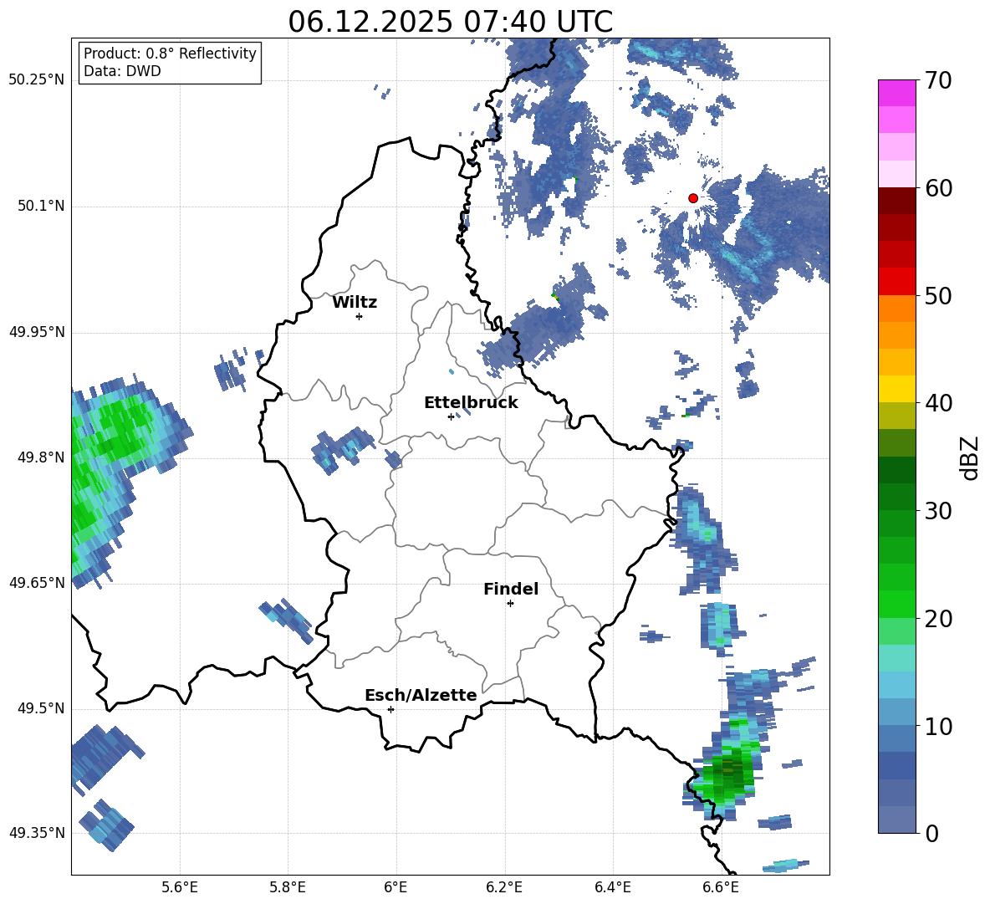The width and height of the screenshot is (990, 904).
Task: Click the colorbar value 30
Action: tap(938, 511)
